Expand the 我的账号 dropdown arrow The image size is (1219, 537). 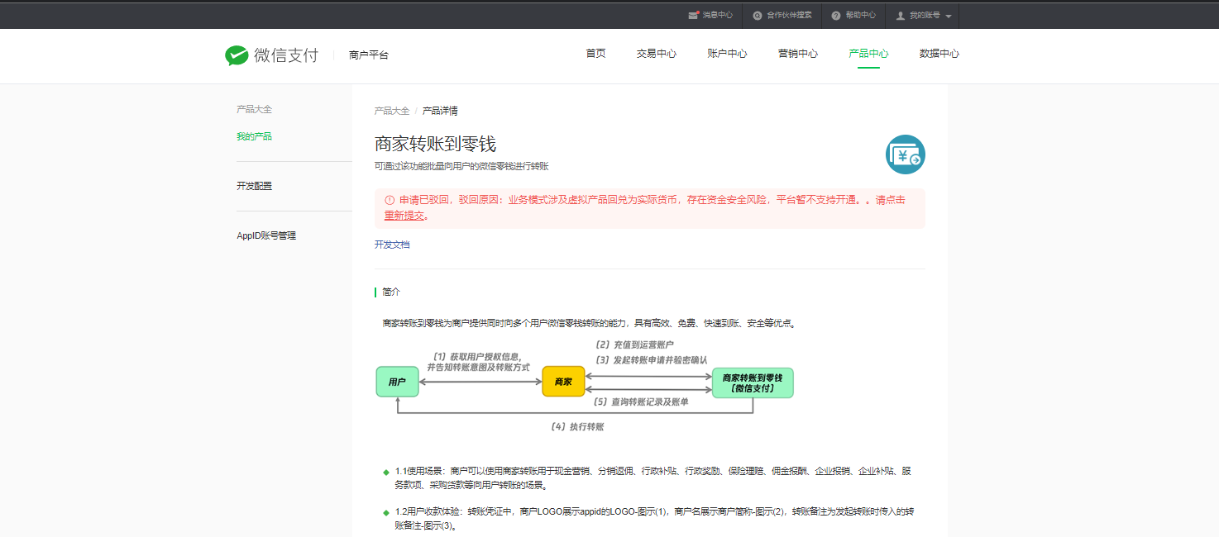coord(948,17)
